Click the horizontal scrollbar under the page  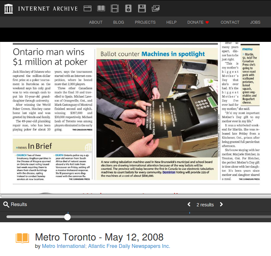[136, 196]
